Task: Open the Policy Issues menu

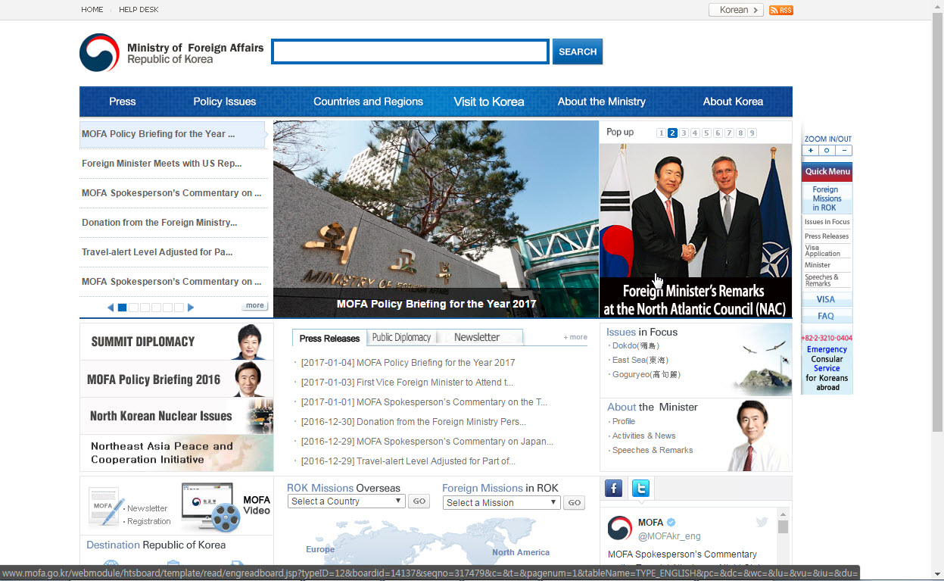Action: (x=224, y=102)
